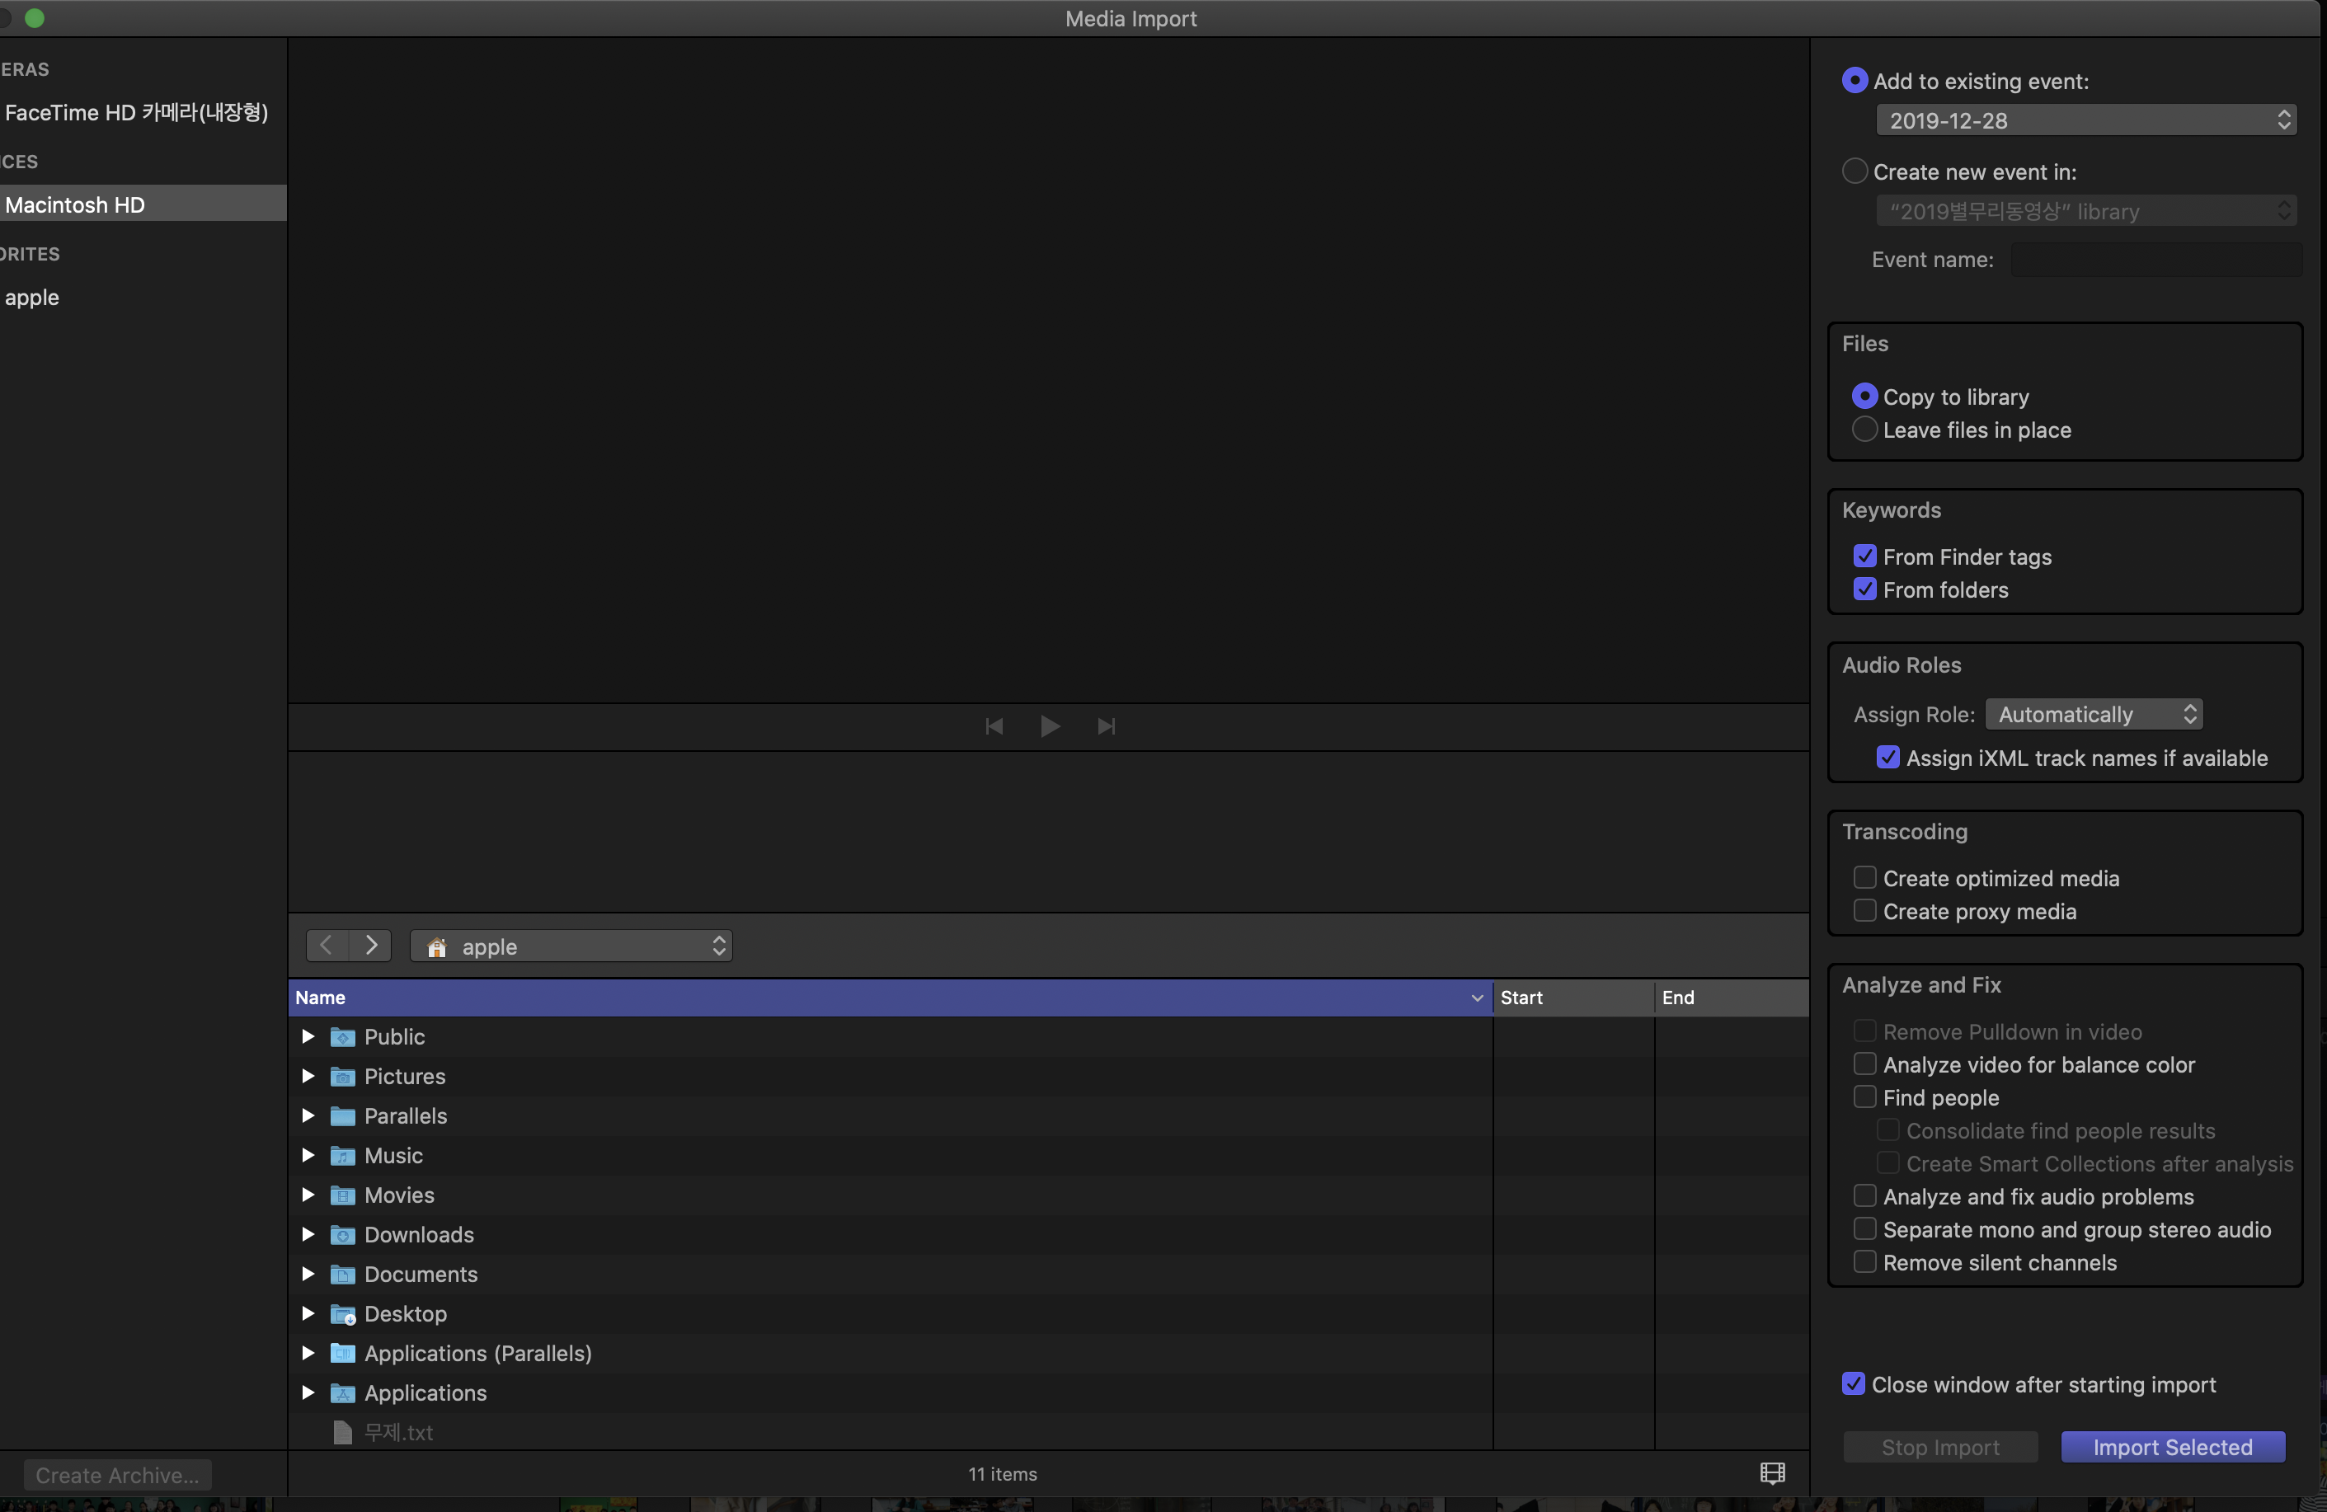Open the existing event 2019-12-28 dropdown
This screenshot has height=1512, width=2327.
tap(2085, 120)
